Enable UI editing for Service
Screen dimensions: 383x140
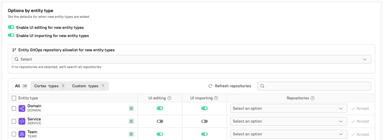pyautogui.click(x=160, y=121)
